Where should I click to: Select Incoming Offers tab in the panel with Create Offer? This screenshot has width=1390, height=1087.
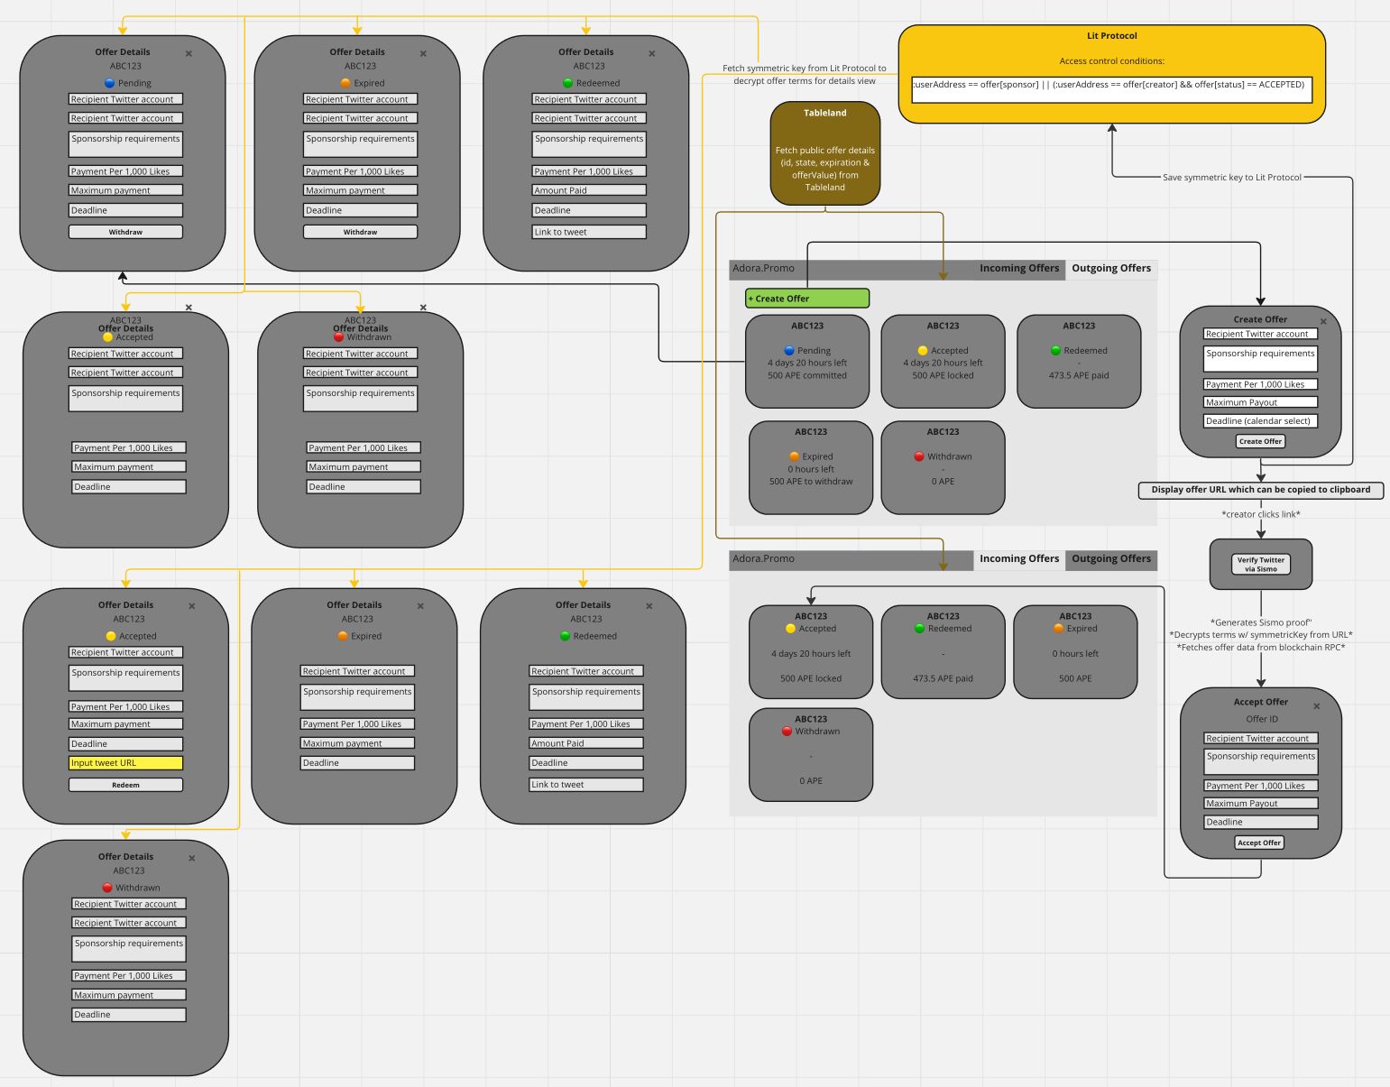pyautogui.click(x=1019, y=268)
